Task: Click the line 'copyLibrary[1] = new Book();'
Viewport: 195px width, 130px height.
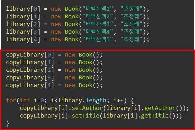Action: click(x=54, y=62)
